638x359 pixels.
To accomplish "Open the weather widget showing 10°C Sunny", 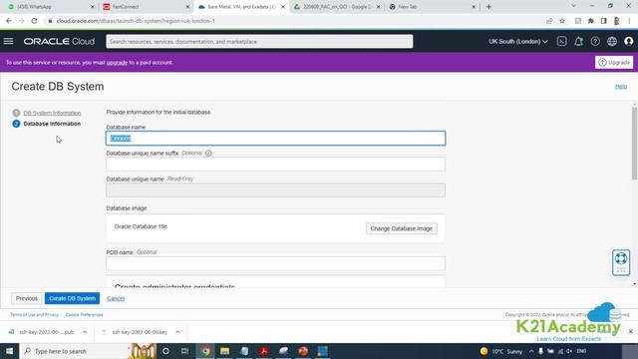I will (501, 351).
